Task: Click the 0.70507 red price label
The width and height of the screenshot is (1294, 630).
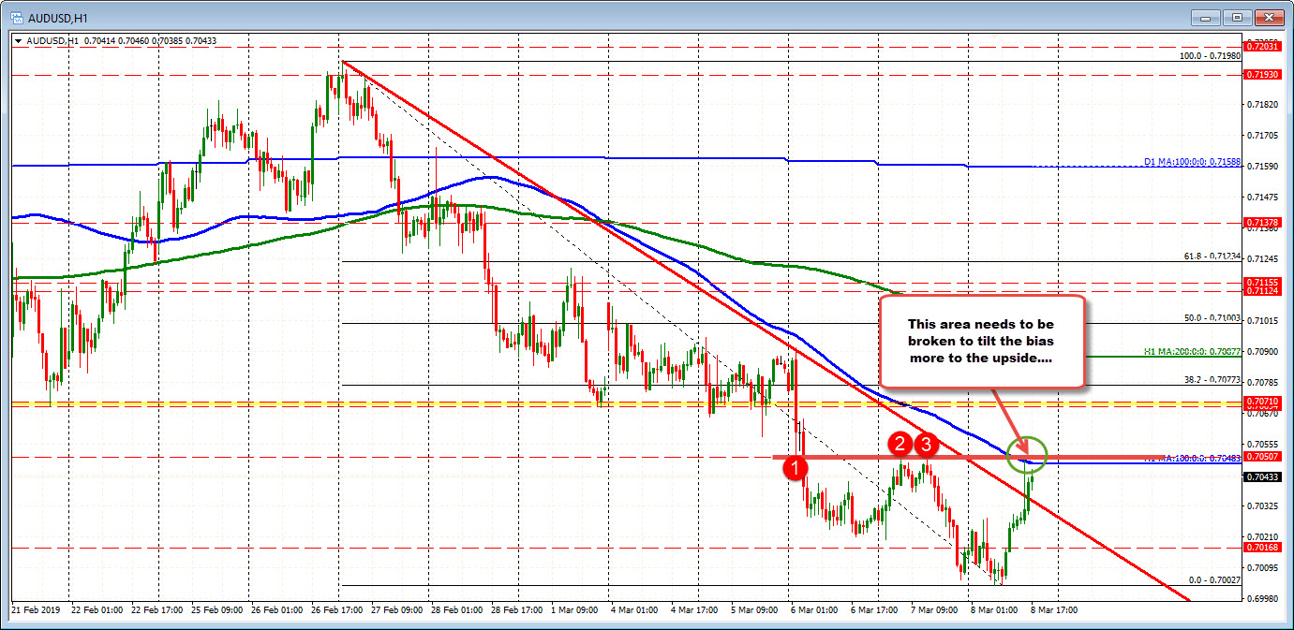Action: coord(1260,457)
